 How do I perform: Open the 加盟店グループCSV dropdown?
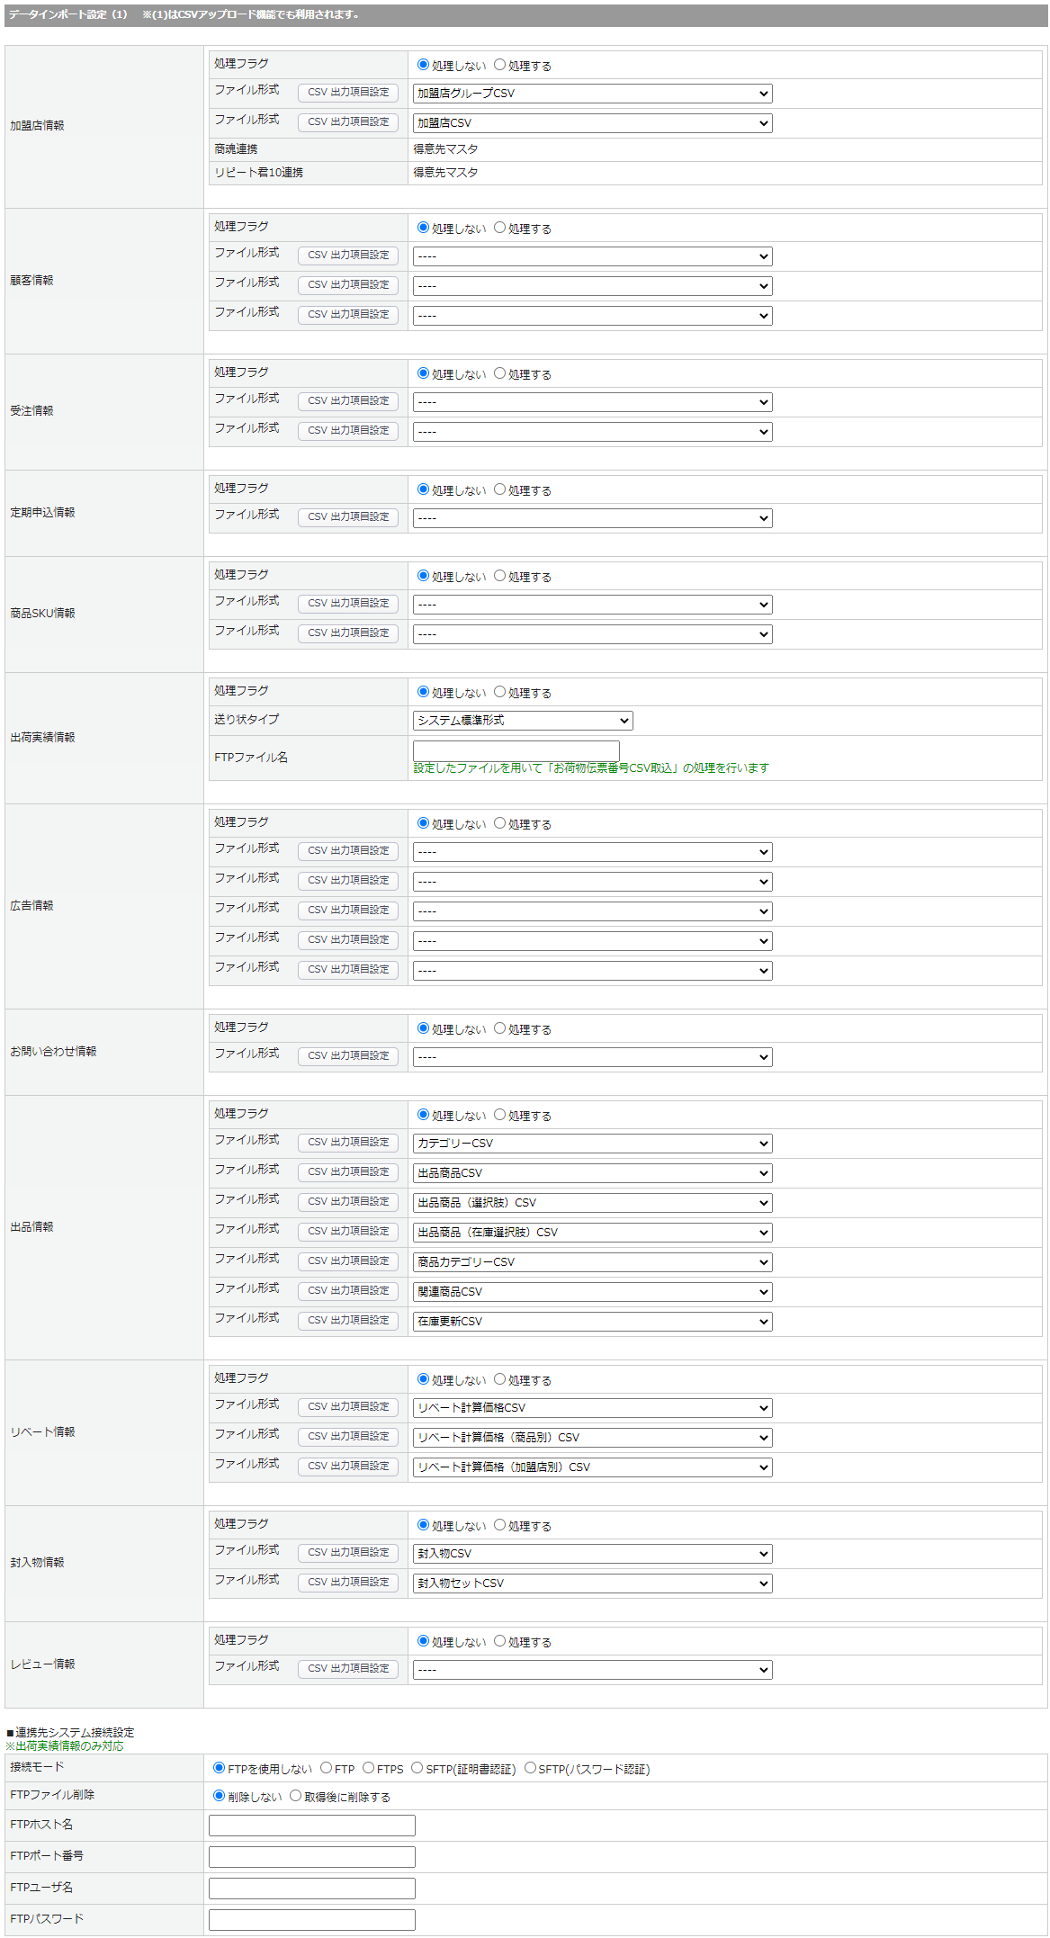point(592,94)
